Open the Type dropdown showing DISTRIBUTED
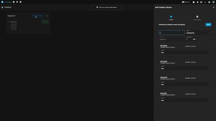This screenshot has height=121, width=216. 198,33
